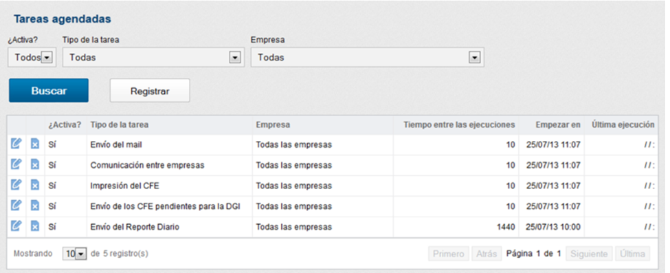This screenshot has width=670, height=273.
Task: Edit the Envío del Reporte Diario task
Action: coord(16,227)
